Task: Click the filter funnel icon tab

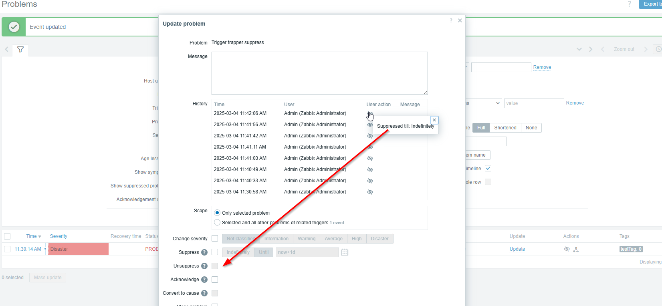Action: tap(20, 50)
